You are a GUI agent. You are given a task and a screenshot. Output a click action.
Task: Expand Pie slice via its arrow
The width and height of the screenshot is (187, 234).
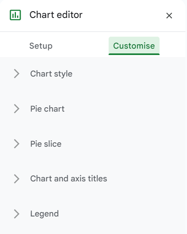[x=17, y=144]
